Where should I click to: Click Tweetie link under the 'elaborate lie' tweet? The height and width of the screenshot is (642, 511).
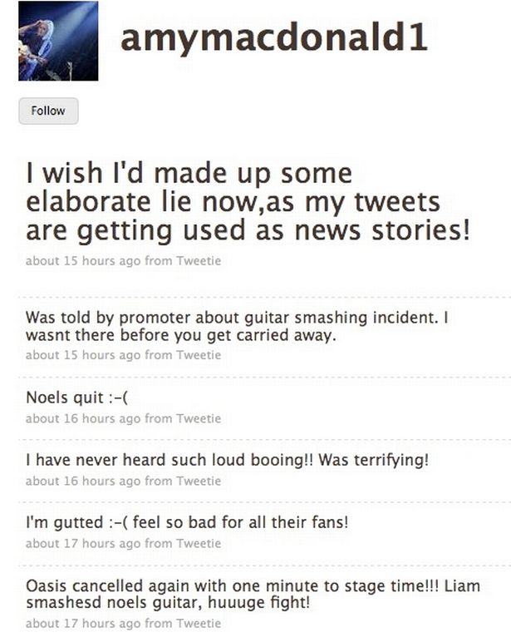coord(199,261)
